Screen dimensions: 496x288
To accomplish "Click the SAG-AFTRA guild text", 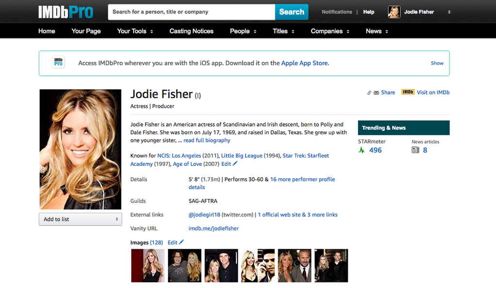I will [x=203, y=201].
